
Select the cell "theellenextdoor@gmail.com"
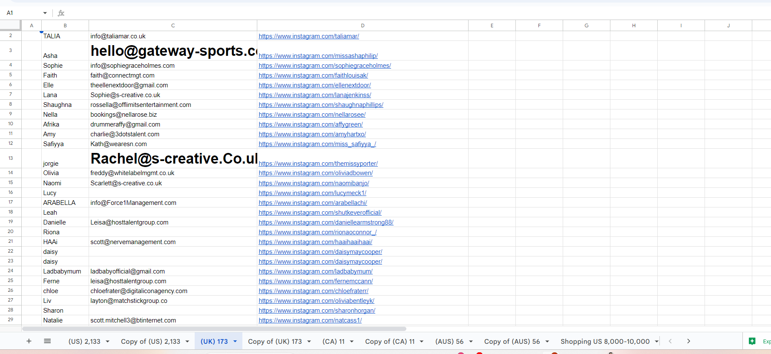tap(173, 85)
